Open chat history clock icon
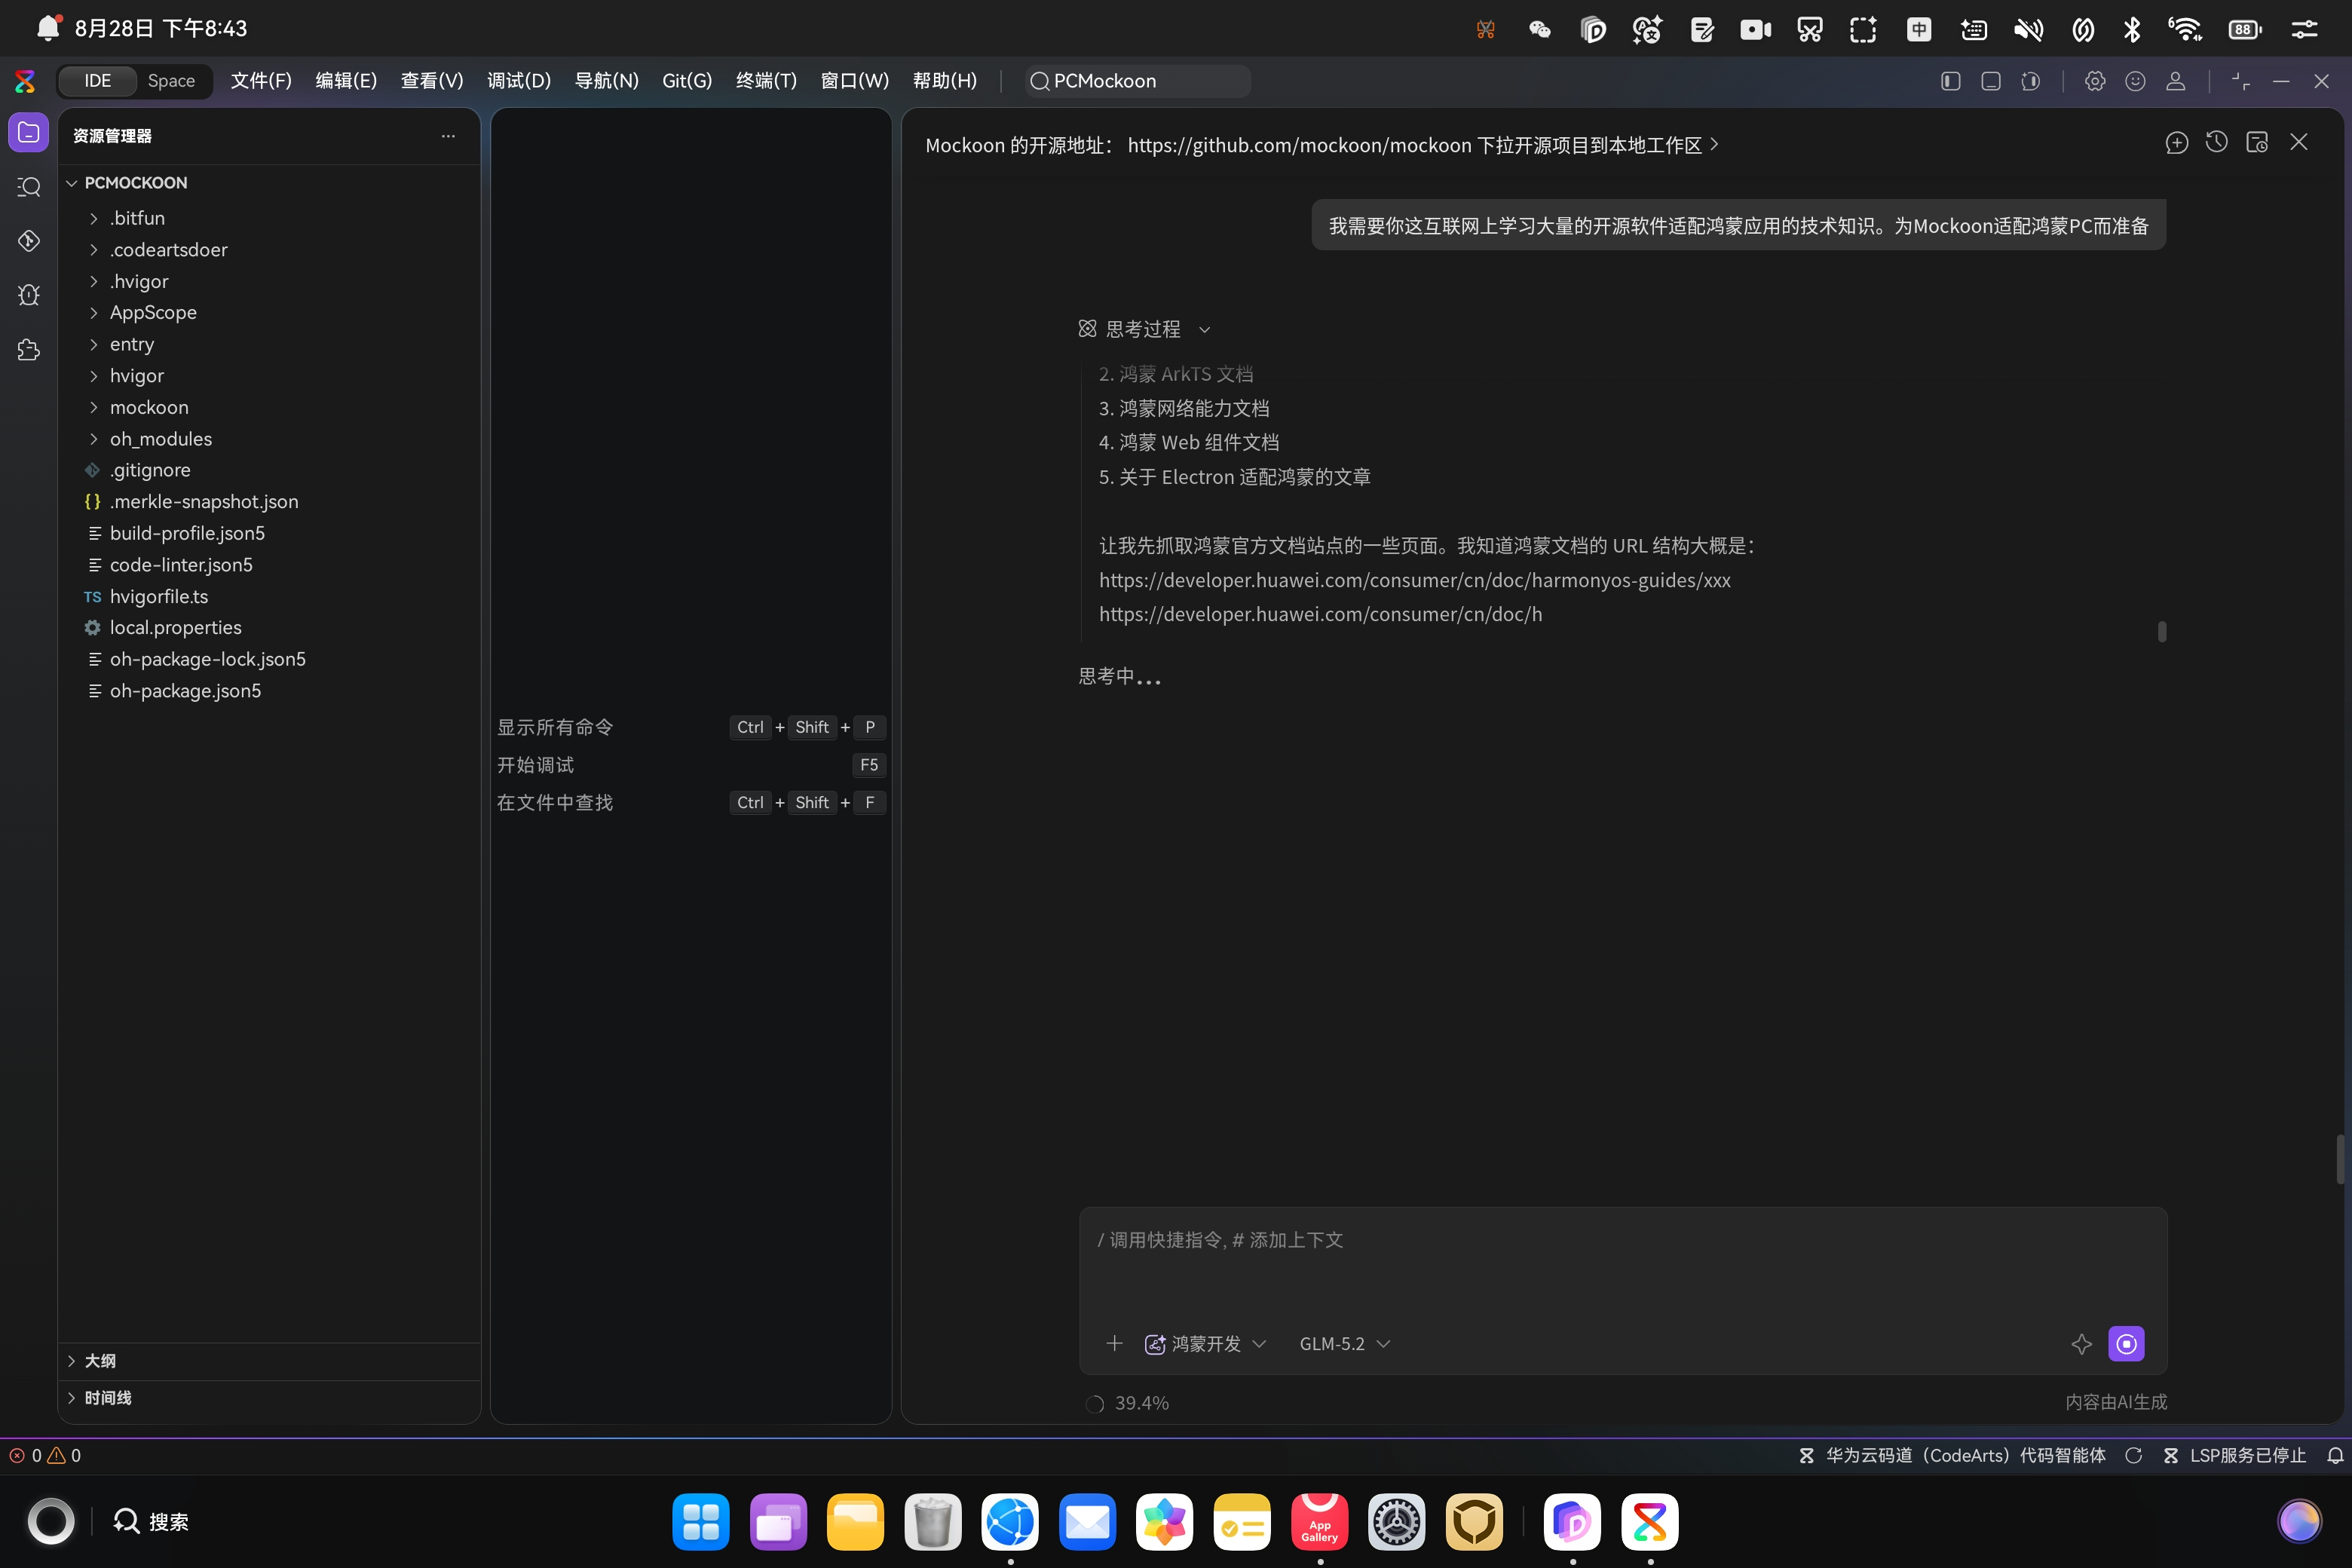This screenshot has width=2352, height=1568. (x=2217, y=143)
